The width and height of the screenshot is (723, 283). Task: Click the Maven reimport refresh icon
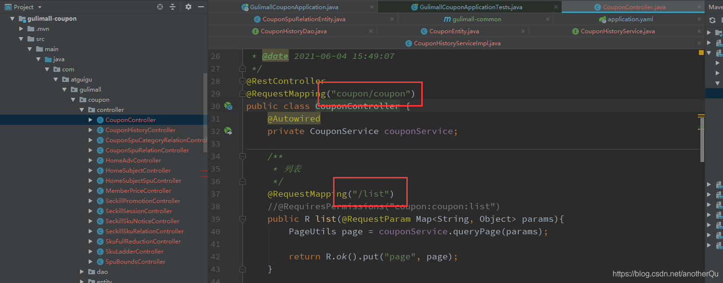pyautogui.click(x=712, y=20)
